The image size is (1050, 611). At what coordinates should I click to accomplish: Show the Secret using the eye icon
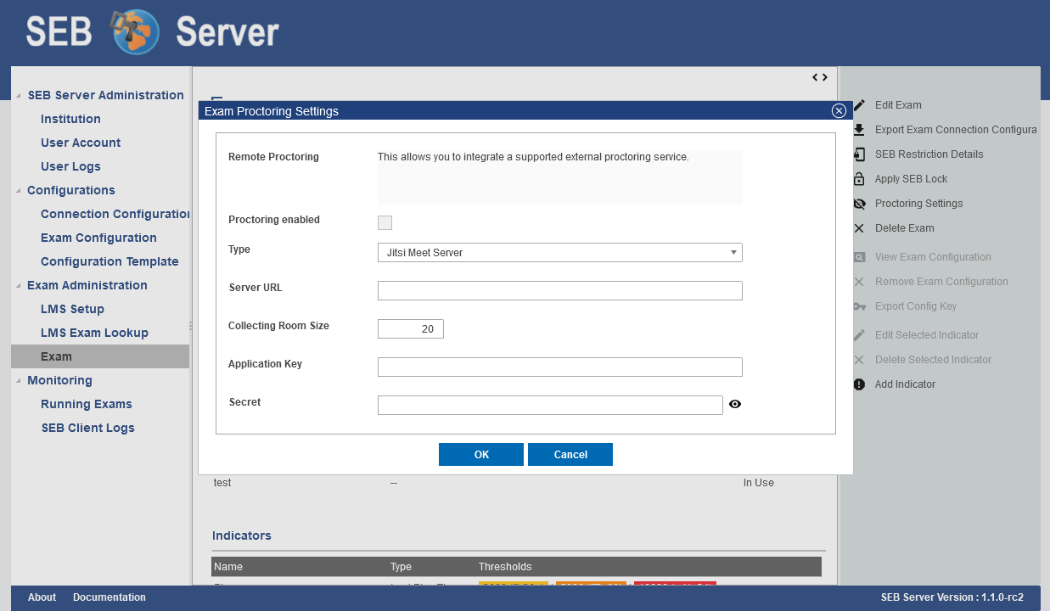pyautogui.click(x=735, y=405)
